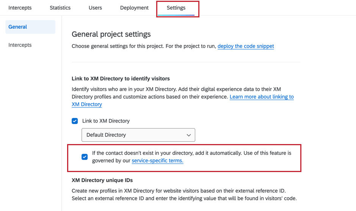Open Intercepts in the left sidebar
The image size is (356, 211).
coord(20,45)
